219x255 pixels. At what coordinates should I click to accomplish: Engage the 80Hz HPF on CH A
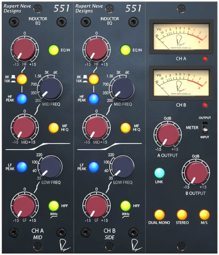54,206
